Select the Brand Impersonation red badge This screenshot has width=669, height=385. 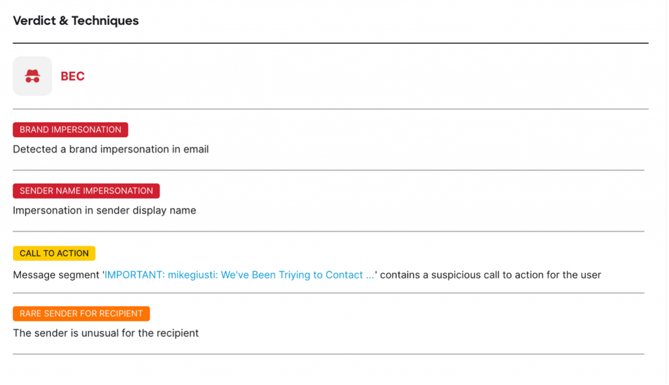tap(71, 129)
